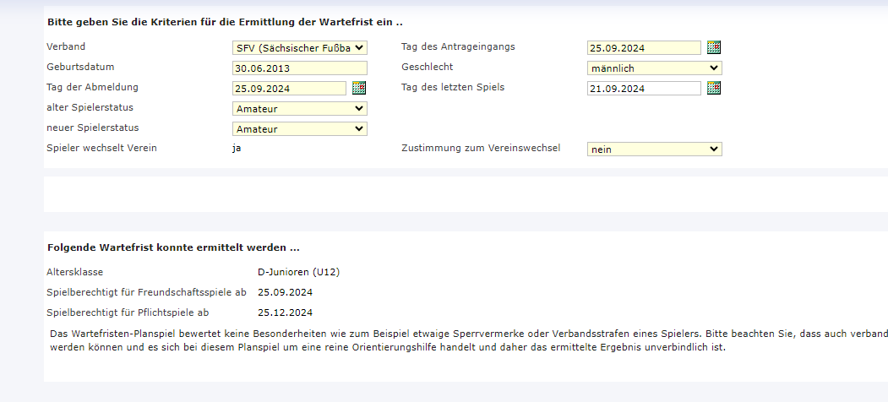Viewport: 888px width, 402px height.
Task: Click the 'Folgende Wartefrist konnte ermittelt werden' heading
Action: click(x=173, y=248)
